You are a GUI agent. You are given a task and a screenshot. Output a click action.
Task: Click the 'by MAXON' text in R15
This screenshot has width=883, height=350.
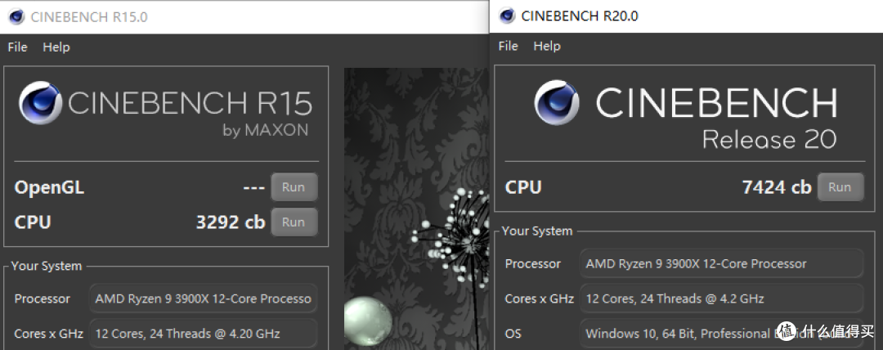pyautogui.click(x=266, y=131)
